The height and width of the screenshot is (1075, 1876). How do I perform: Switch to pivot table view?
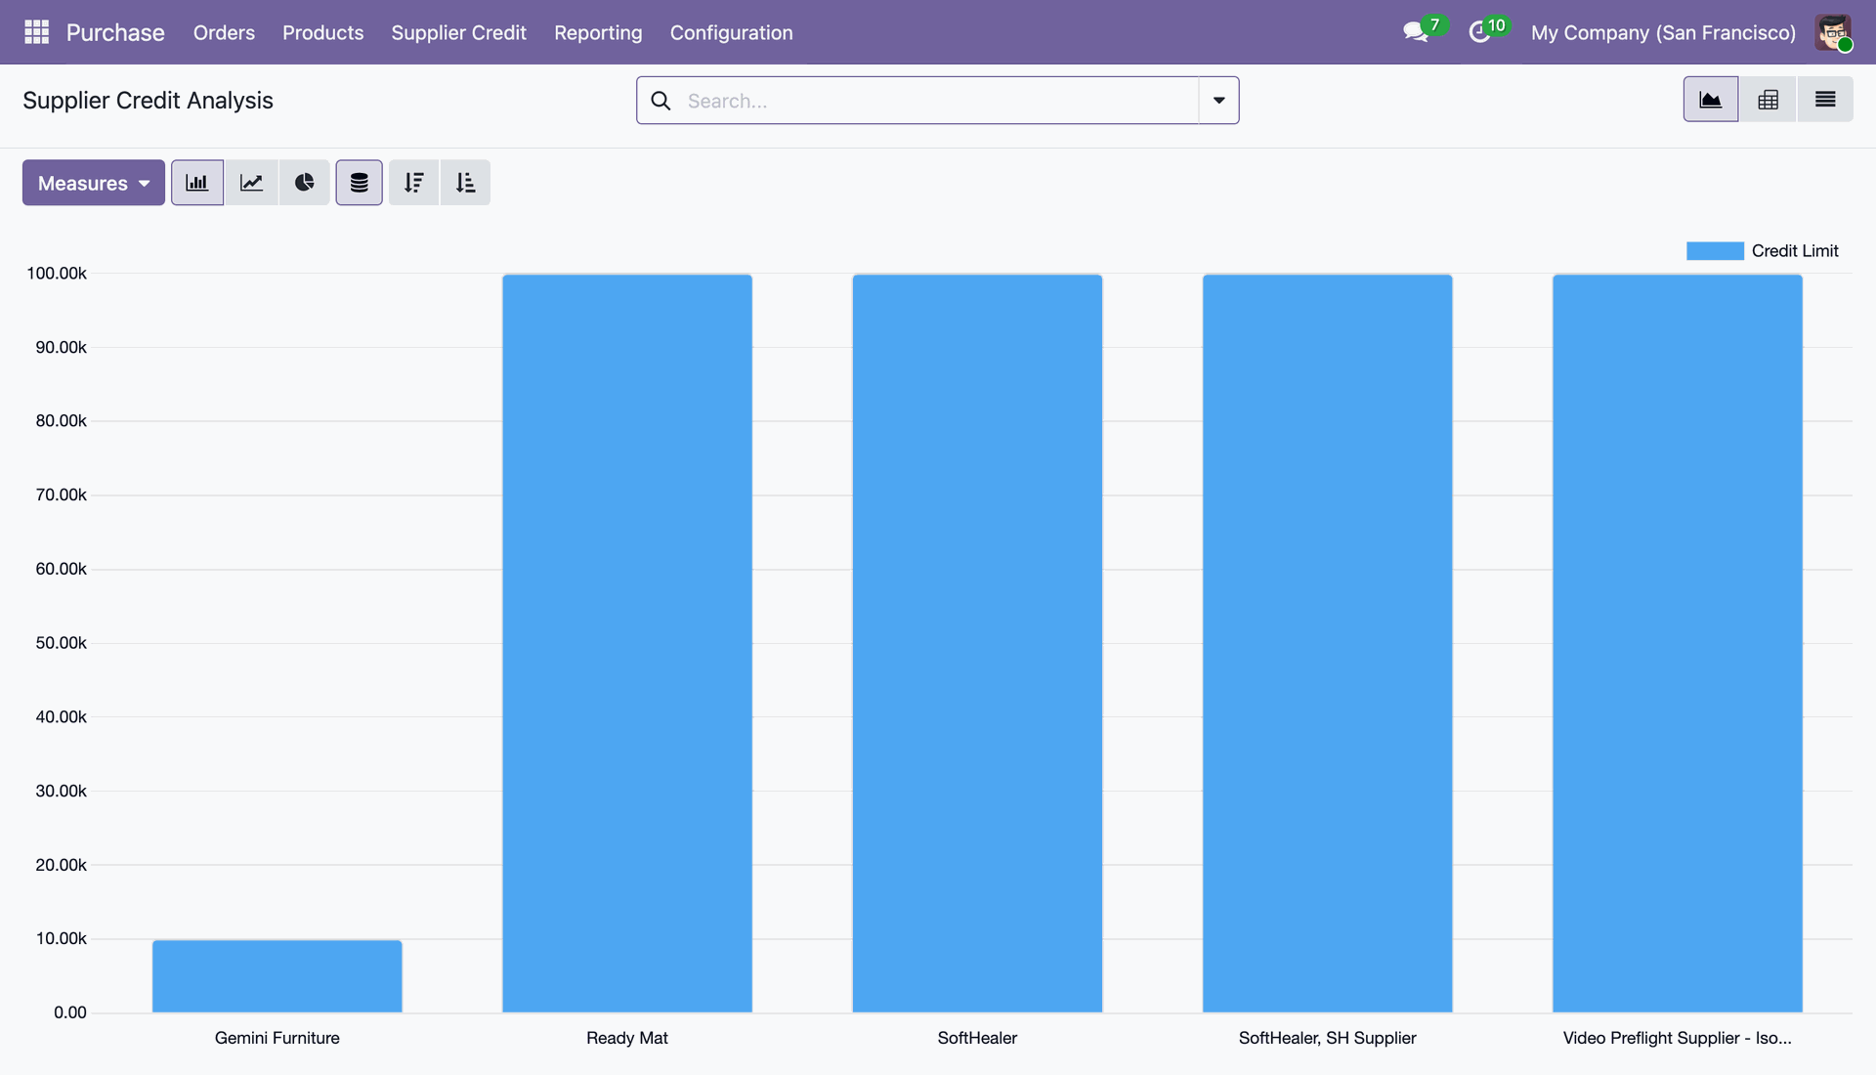click(1768, 100)
